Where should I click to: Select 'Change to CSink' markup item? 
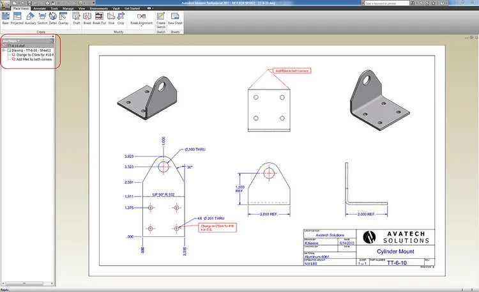pyautogui.click(x=34, y=55)
